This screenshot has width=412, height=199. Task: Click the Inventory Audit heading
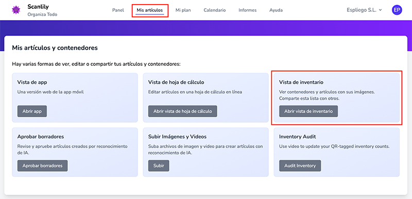(298, 137)
